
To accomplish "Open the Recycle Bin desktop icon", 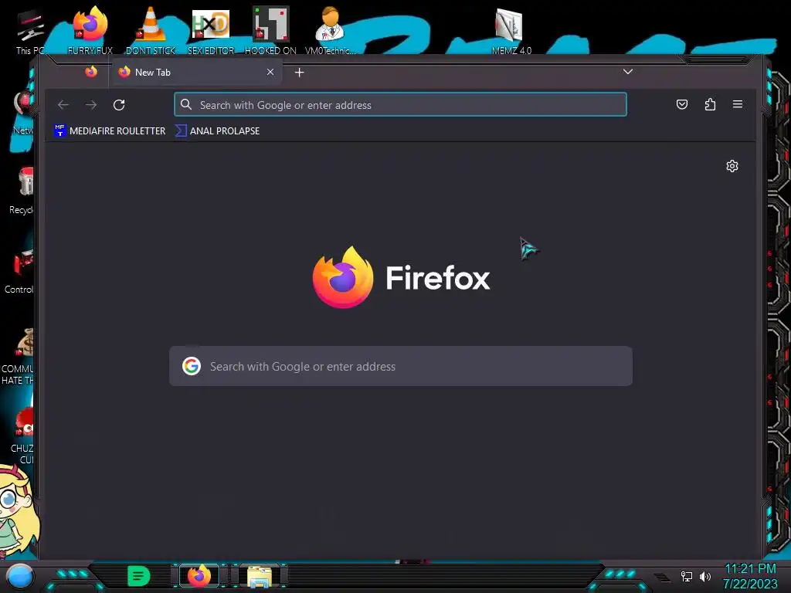I will coord(22,191).
